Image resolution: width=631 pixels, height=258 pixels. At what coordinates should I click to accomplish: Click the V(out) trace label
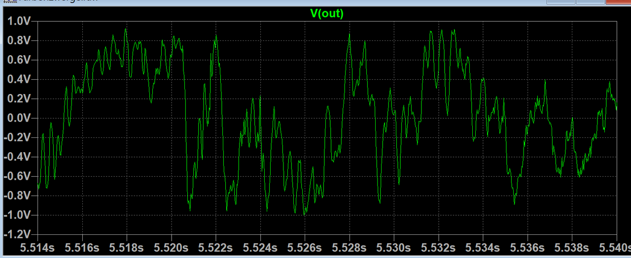click(326, 14)
